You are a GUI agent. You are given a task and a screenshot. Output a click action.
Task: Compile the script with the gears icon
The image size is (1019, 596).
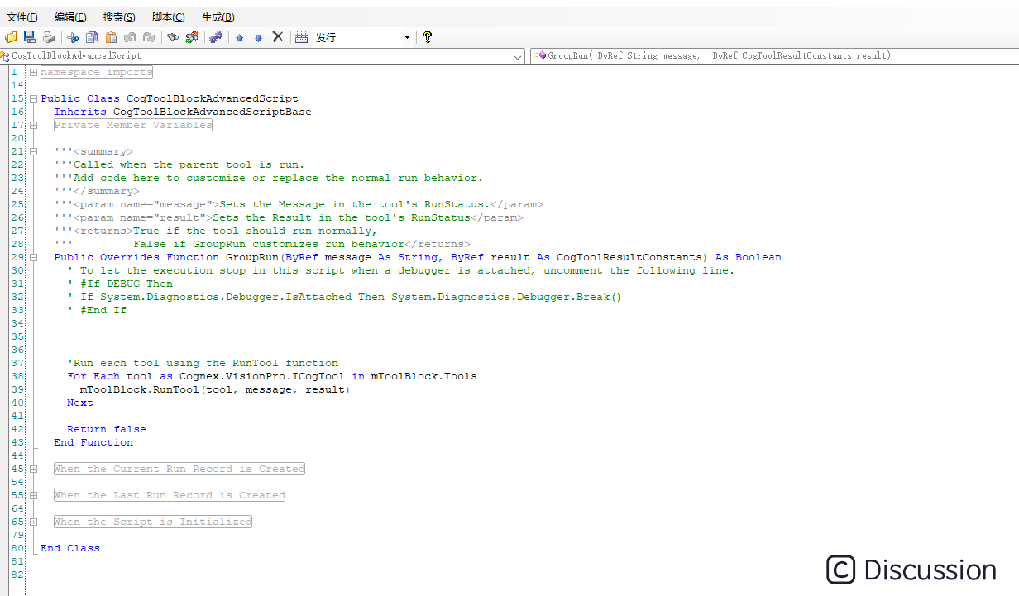pyautogui.click(x=216, y=37)
